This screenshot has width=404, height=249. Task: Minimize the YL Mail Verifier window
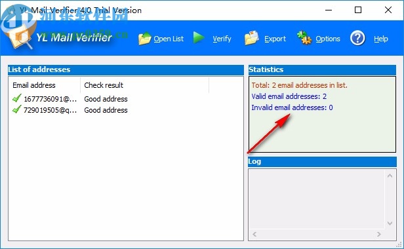(329, 10)
